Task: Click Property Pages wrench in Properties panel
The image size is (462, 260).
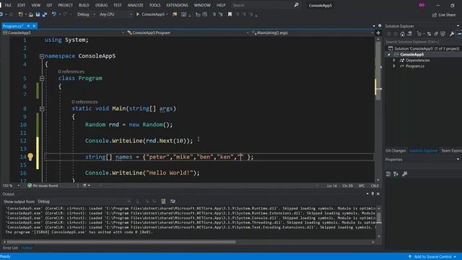Action: [x=404, y=174]
